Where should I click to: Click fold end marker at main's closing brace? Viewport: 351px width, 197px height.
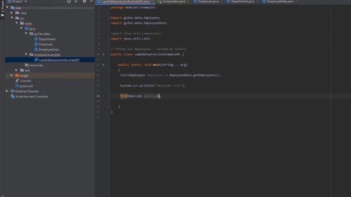tap(110, 107)
